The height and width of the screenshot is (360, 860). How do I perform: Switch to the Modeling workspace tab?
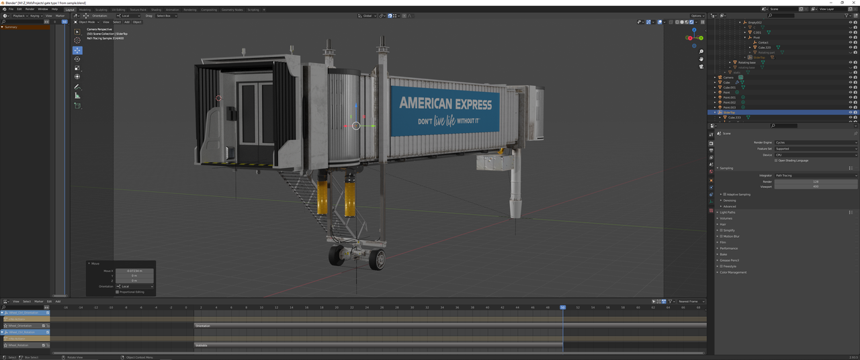click(x=85, y=9)
